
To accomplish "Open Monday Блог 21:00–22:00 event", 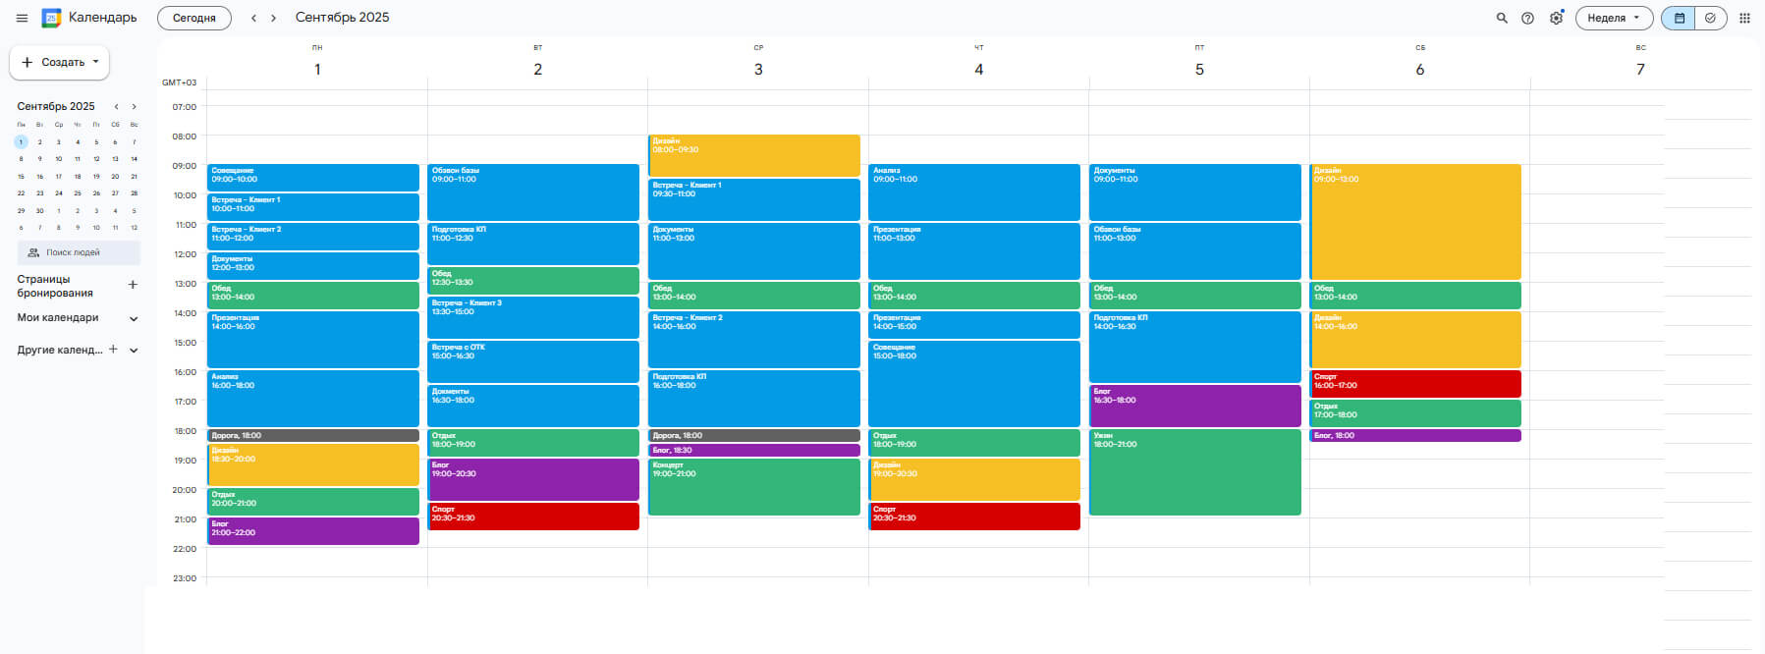I will [313, 531].
